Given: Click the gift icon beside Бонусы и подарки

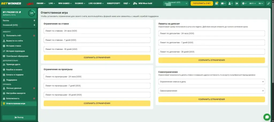Looking at the screenshot, I should click(4, 75).
